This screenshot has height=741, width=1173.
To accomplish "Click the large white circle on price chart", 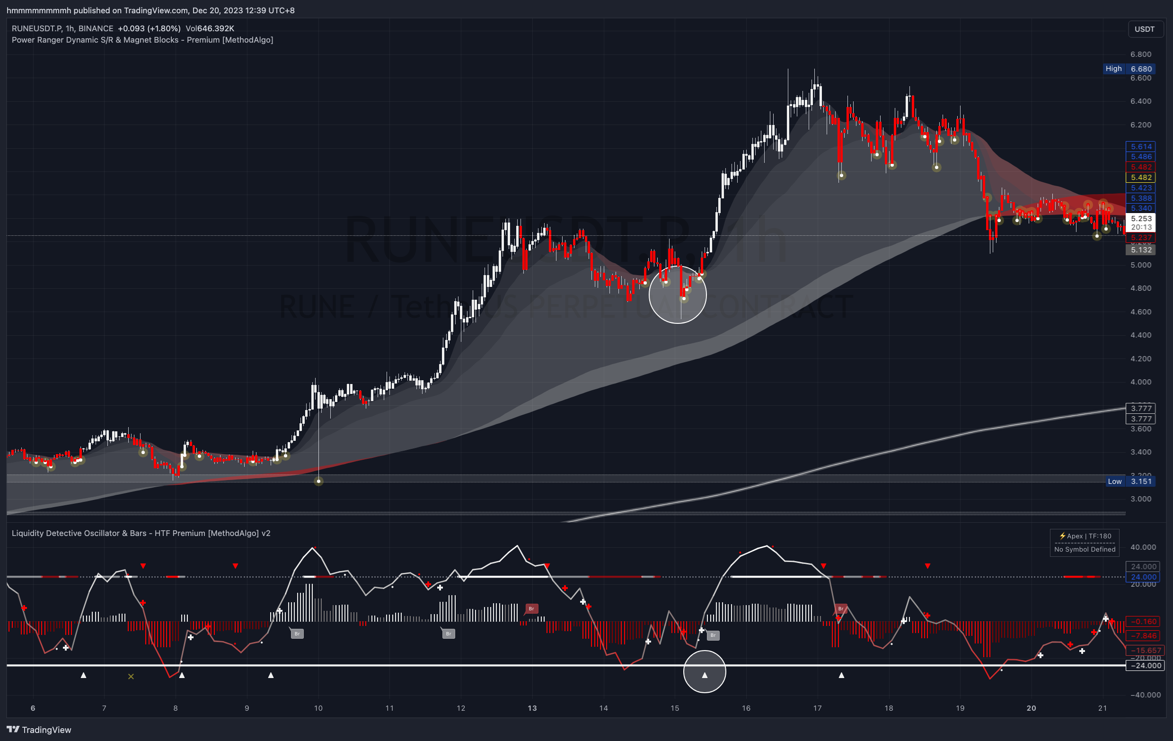I will [678, 295].
